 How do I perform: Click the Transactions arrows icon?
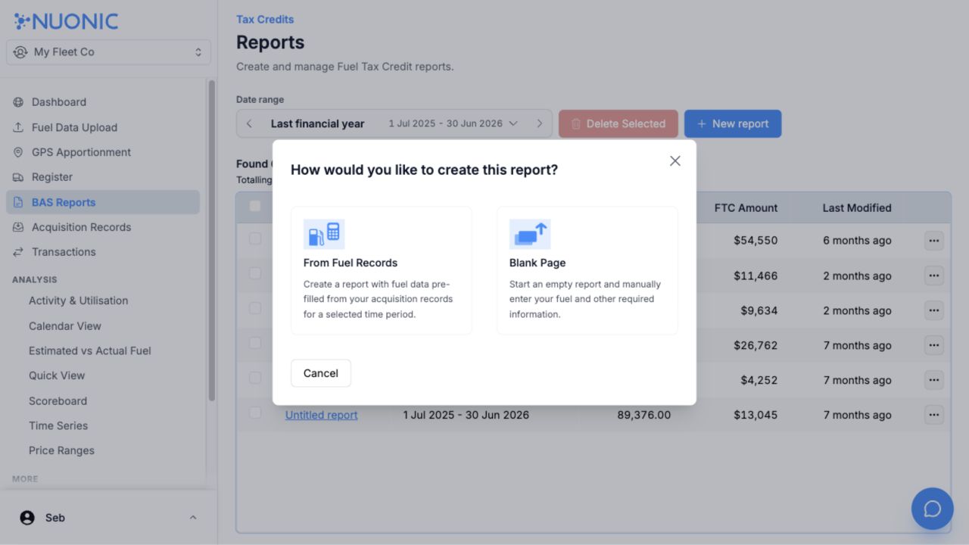(18, 252)
